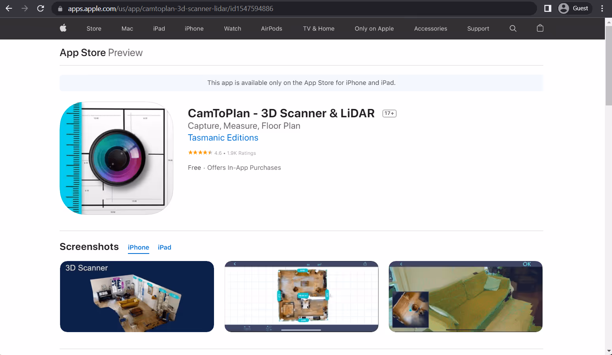This screenshot has height=355, width=612.
Task: Open the shopping bag icon
Action: point(540,28)
